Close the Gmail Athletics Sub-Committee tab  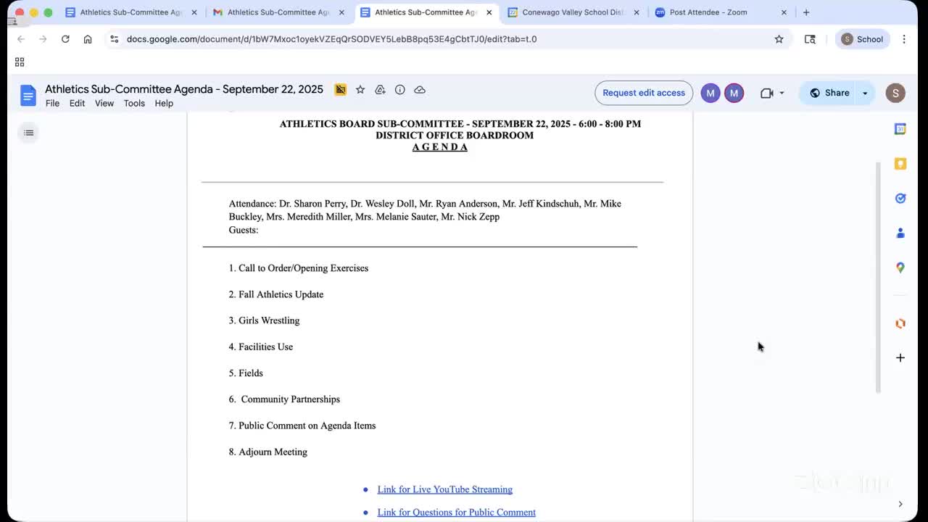tap(341, 12)
